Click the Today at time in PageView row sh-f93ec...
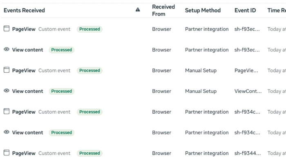The image size is (286, 161). point(277,29)
